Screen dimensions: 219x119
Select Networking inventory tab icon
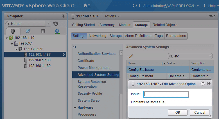[x=57, y=31]
